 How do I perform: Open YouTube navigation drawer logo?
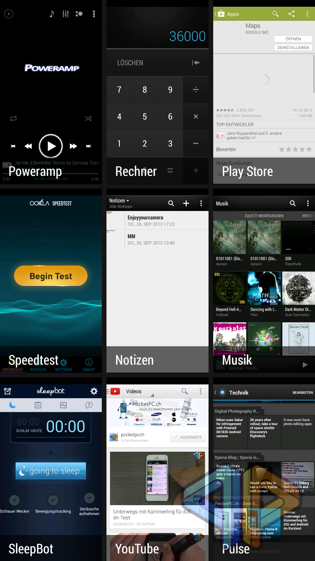click(114, 391)
